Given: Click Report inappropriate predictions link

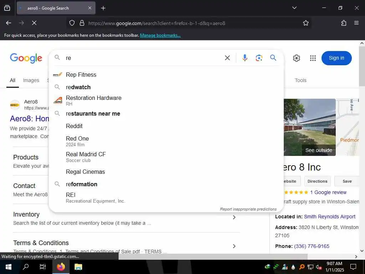Looking at the screenshot, I should click(248, 209).
